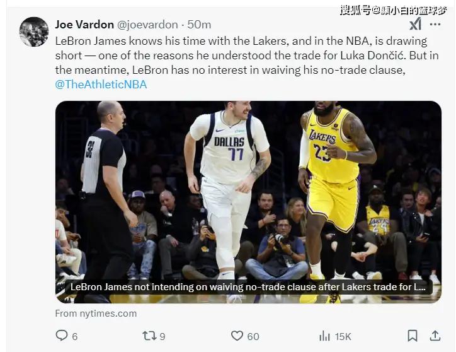Image resolution: width=456 pixels, height=352 pixels.
Task: Share the post via the upload arrow icon
Action: click(x=435, y=336)
